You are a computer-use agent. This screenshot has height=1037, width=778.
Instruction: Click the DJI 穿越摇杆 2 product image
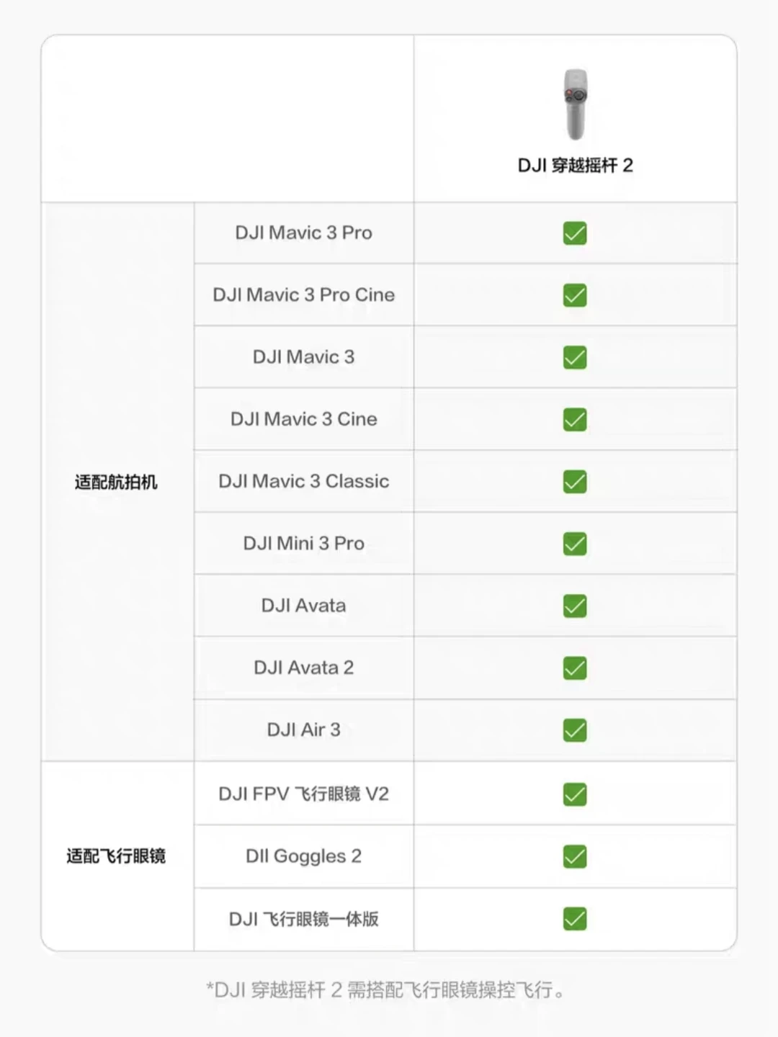[x=575, y=104]
